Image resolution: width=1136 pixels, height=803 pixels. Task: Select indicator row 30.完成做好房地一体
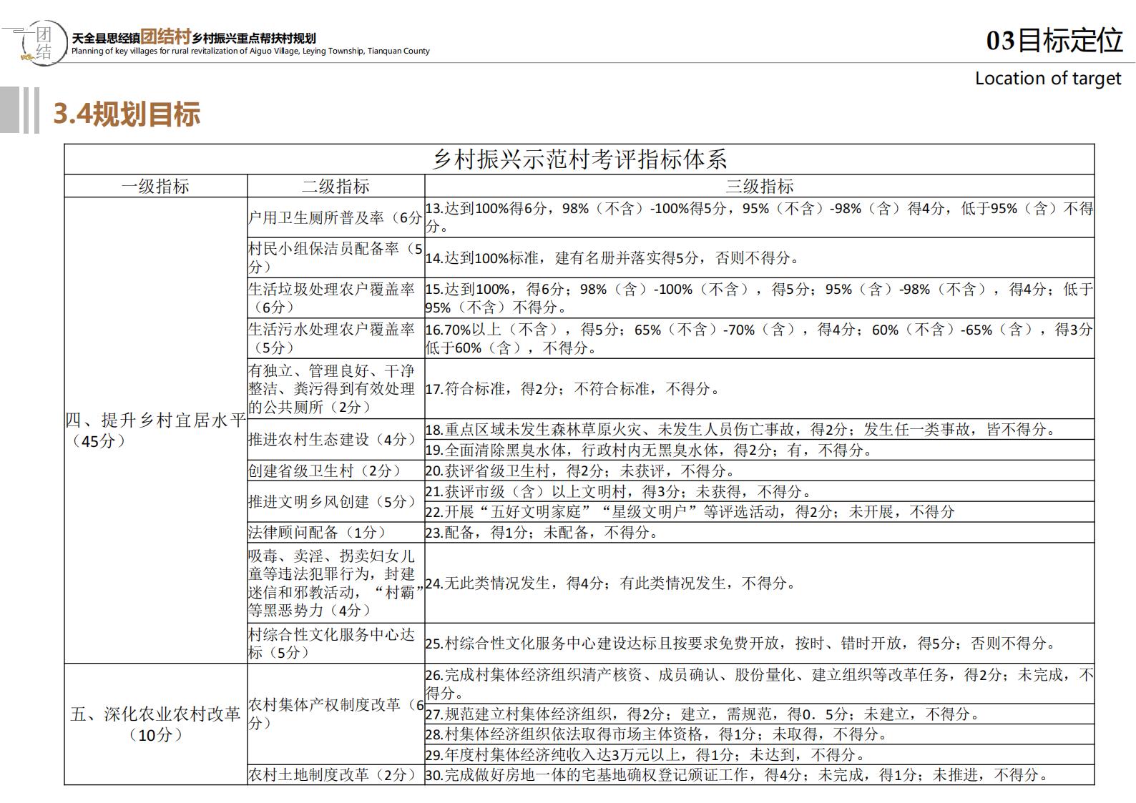click(x=760, y=774)
